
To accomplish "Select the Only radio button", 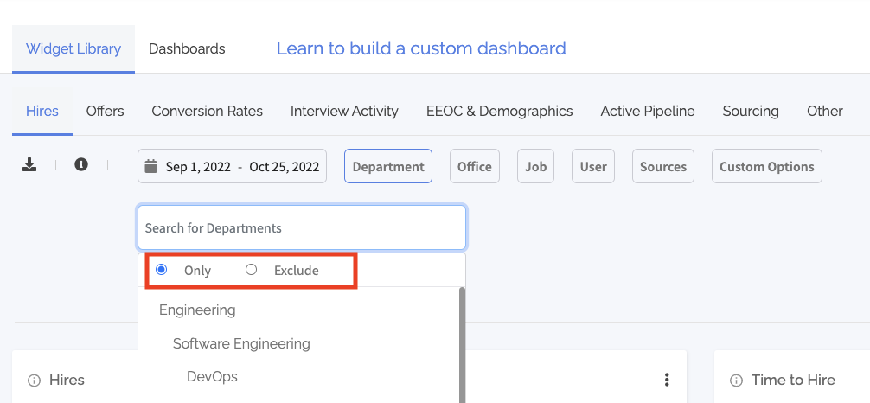I will [162, 270].
